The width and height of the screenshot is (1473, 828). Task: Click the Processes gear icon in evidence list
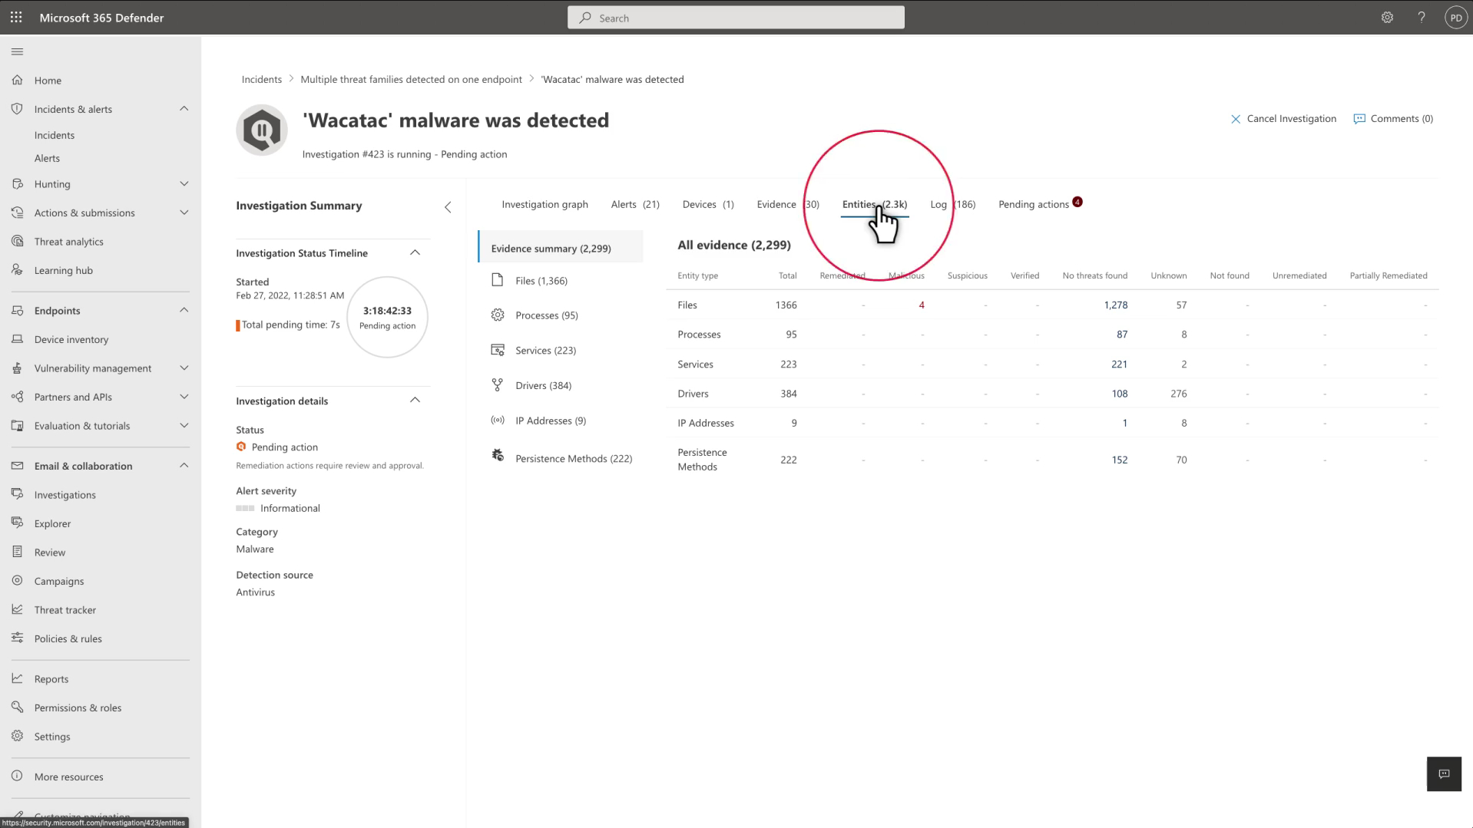(x=498, y=315)
